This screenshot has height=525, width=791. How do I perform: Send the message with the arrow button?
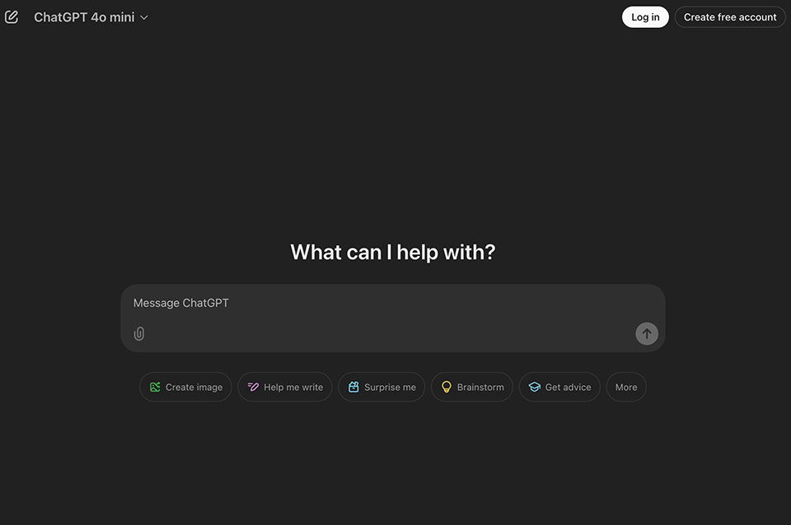(x=647, y=333)
